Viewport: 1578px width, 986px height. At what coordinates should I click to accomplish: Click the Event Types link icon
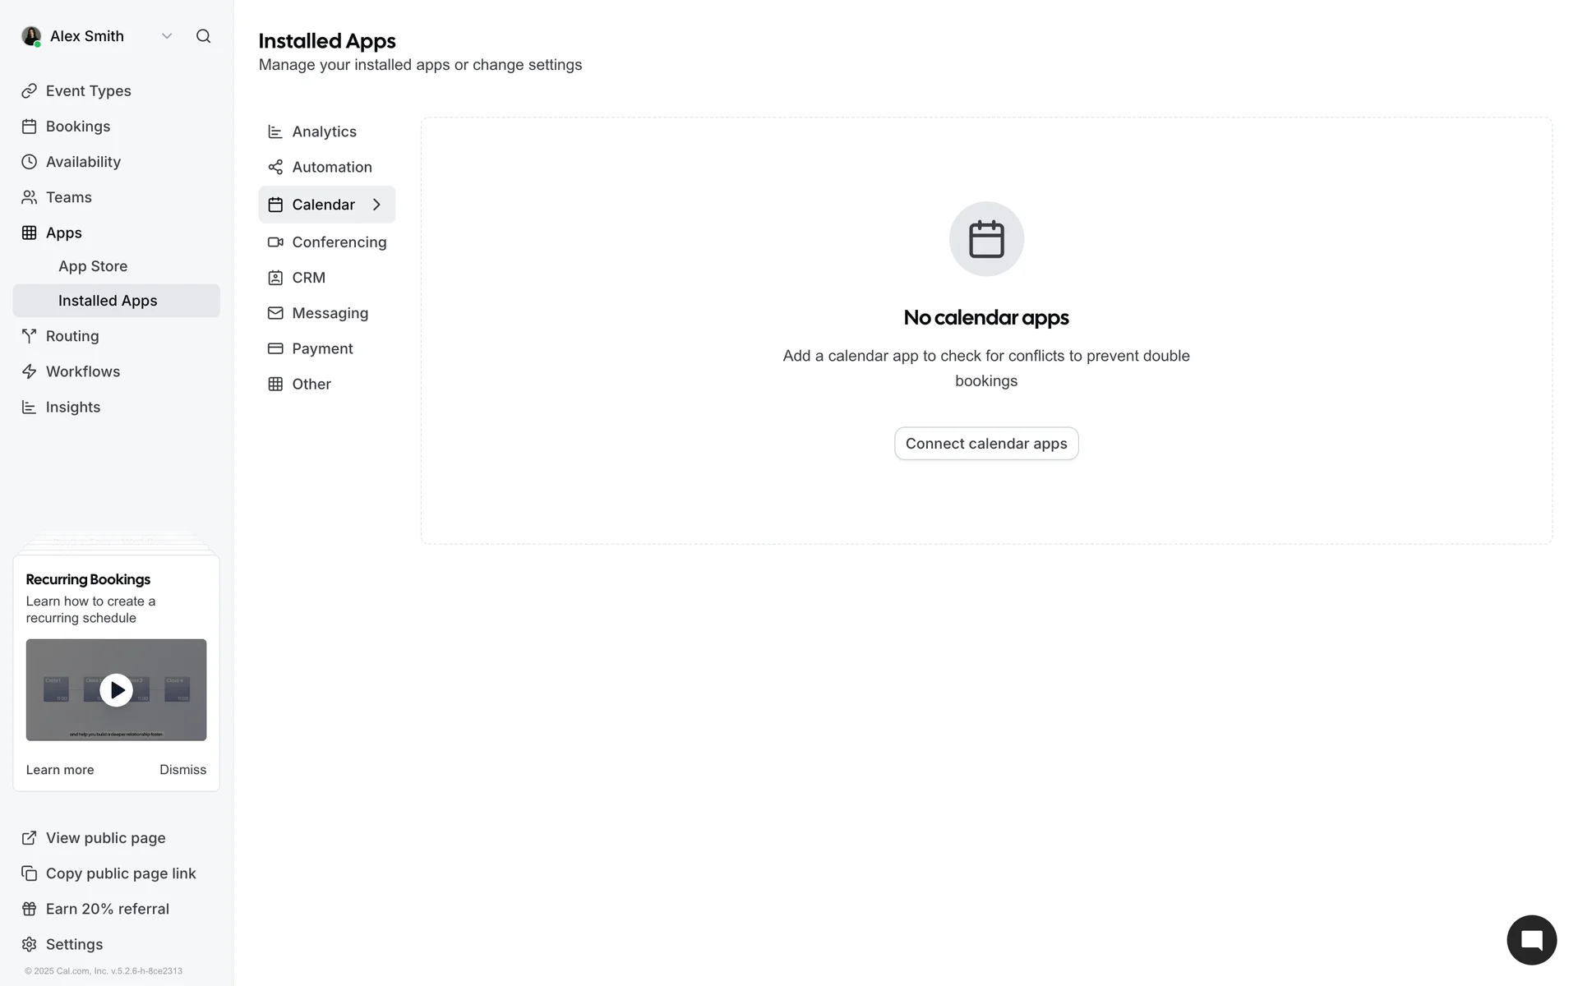point(30,91)
